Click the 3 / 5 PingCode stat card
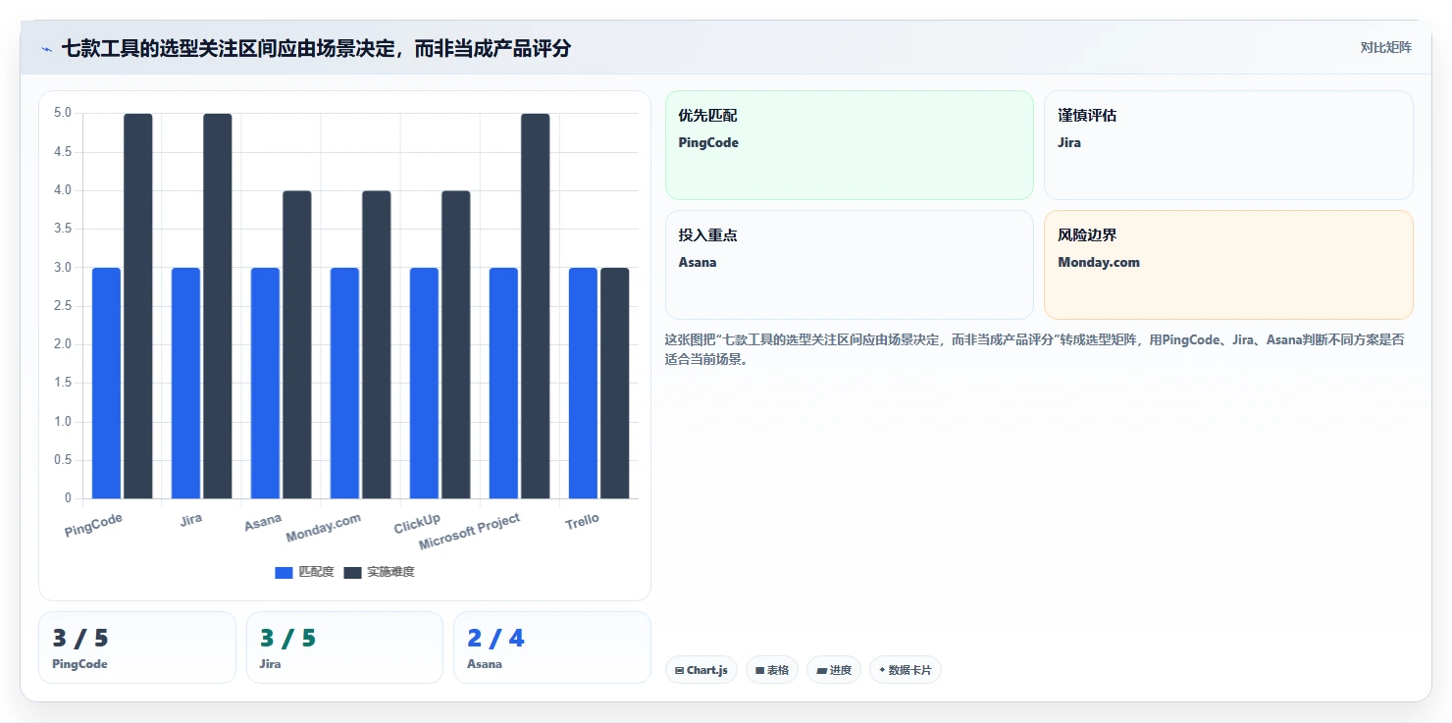 (137, 647)
